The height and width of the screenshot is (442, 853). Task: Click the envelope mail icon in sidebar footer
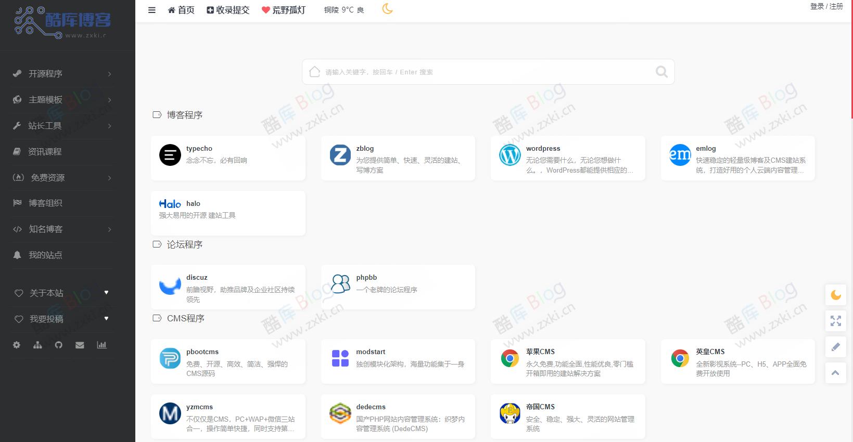click(x=80, y=345)
